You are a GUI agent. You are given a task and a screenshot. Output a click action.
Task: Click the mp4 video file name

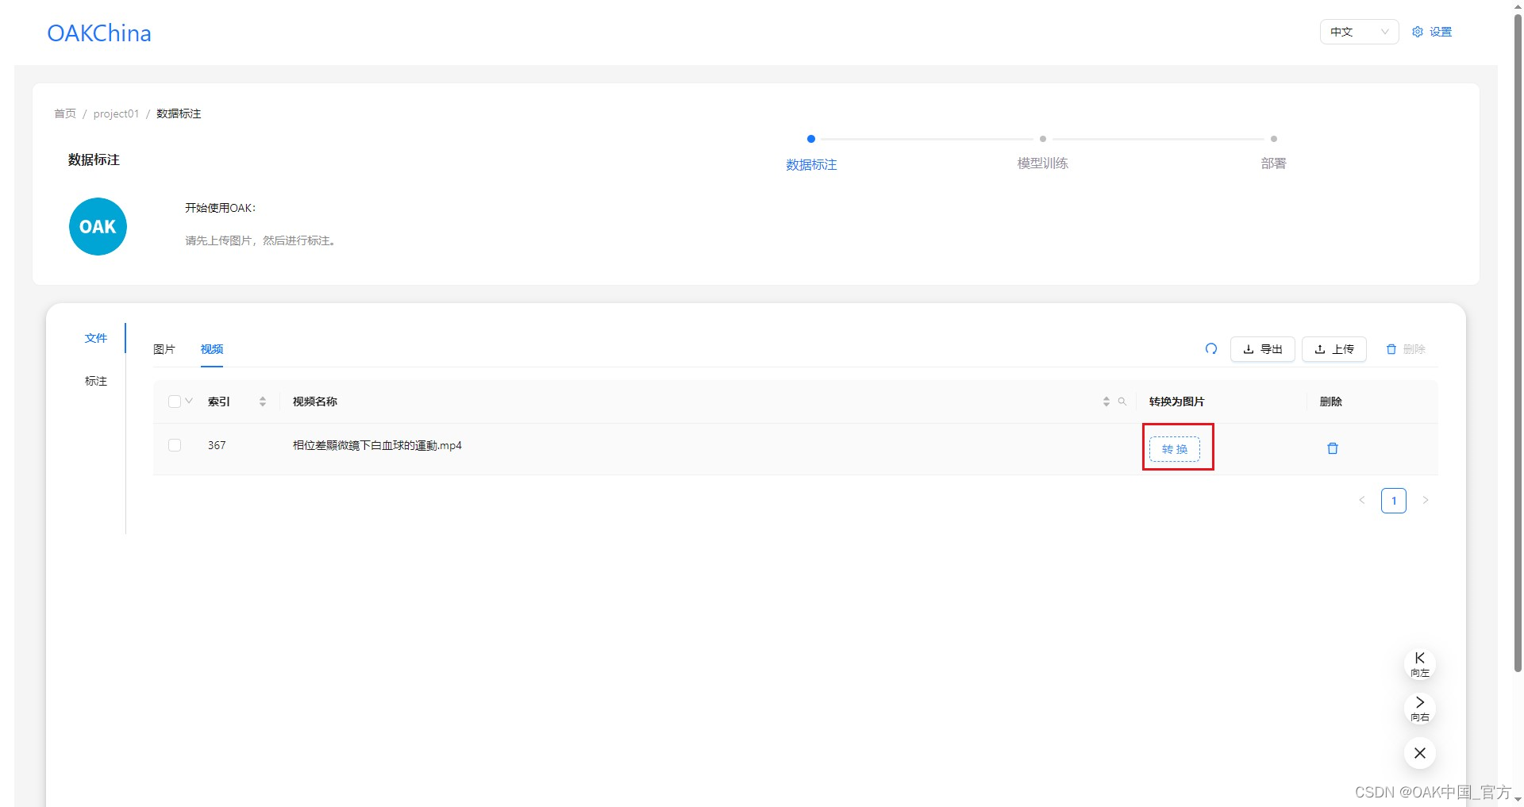[377, 445]
